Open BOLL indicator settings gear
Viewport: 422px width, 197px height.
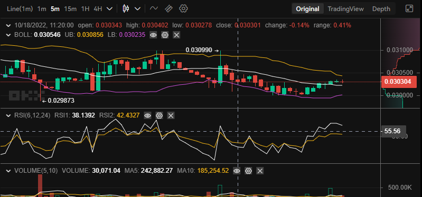[x=165, y=35]
